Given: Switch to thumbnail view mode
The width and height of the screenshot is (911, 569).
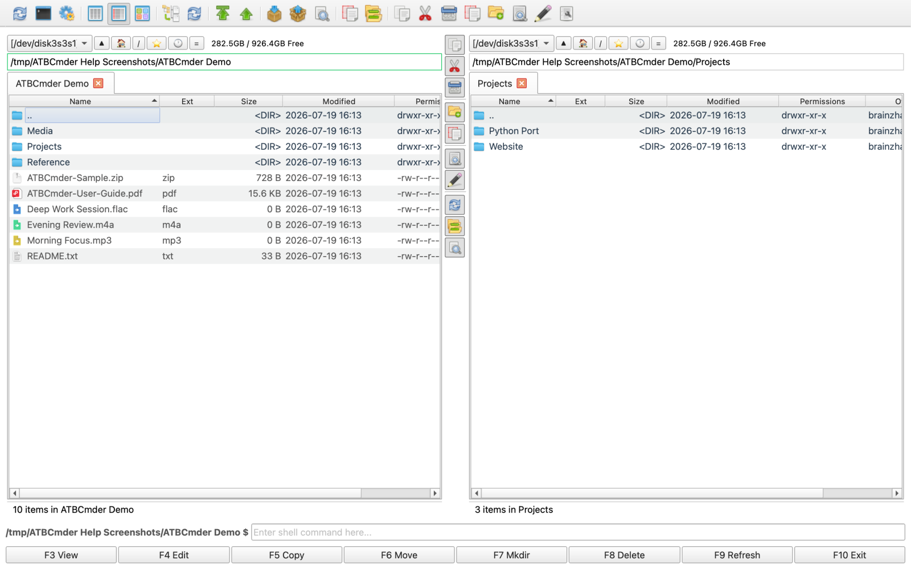Looking at the screenshot, I should tap(142, 14).
